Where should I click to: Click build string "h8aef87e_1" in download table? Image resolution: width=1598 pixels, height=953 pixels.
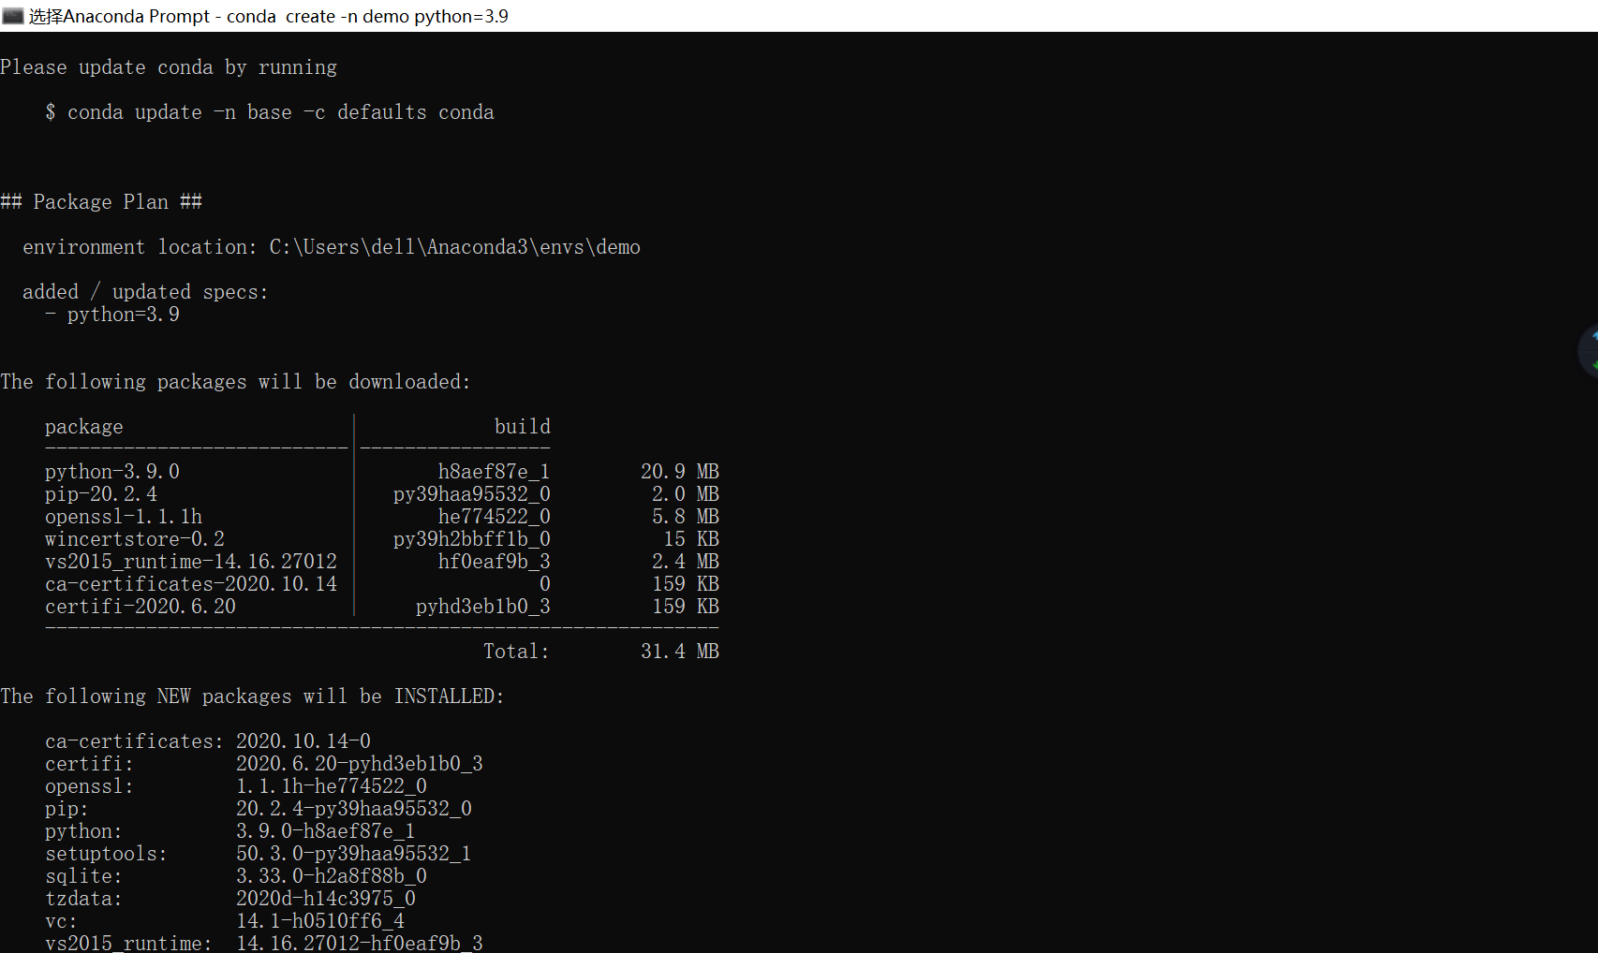coord(495,472)
